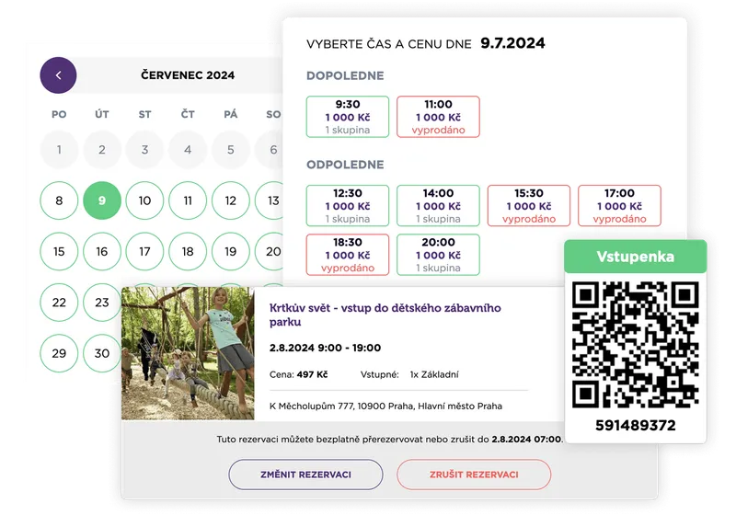Click cancellation deadline 2.8.2024 07:00

click(x=526, y=440)
